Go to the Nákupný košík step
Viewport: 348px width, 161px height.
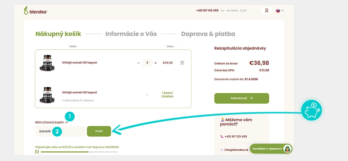[58, 34]
